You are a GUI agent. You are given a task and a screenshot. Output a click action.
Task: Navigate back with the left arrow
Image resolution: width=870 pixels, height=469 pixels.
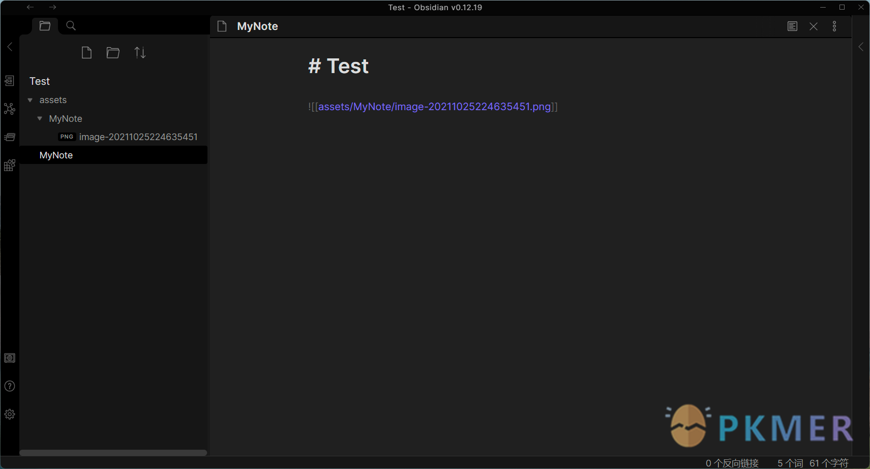click(x=30, y=7)
